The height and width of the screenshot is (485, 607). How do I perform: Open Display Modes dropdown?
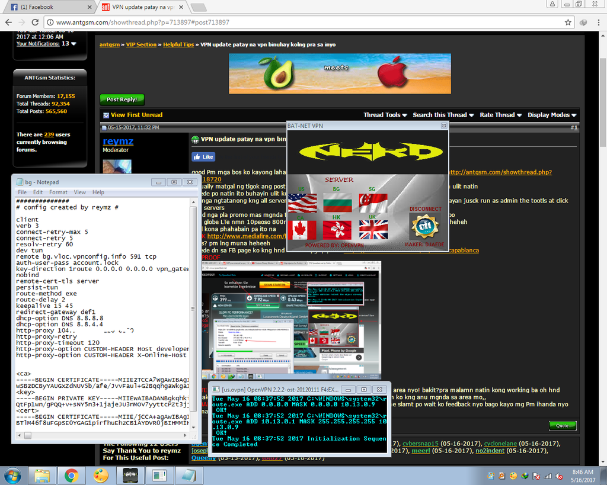(x=552, y=115)
